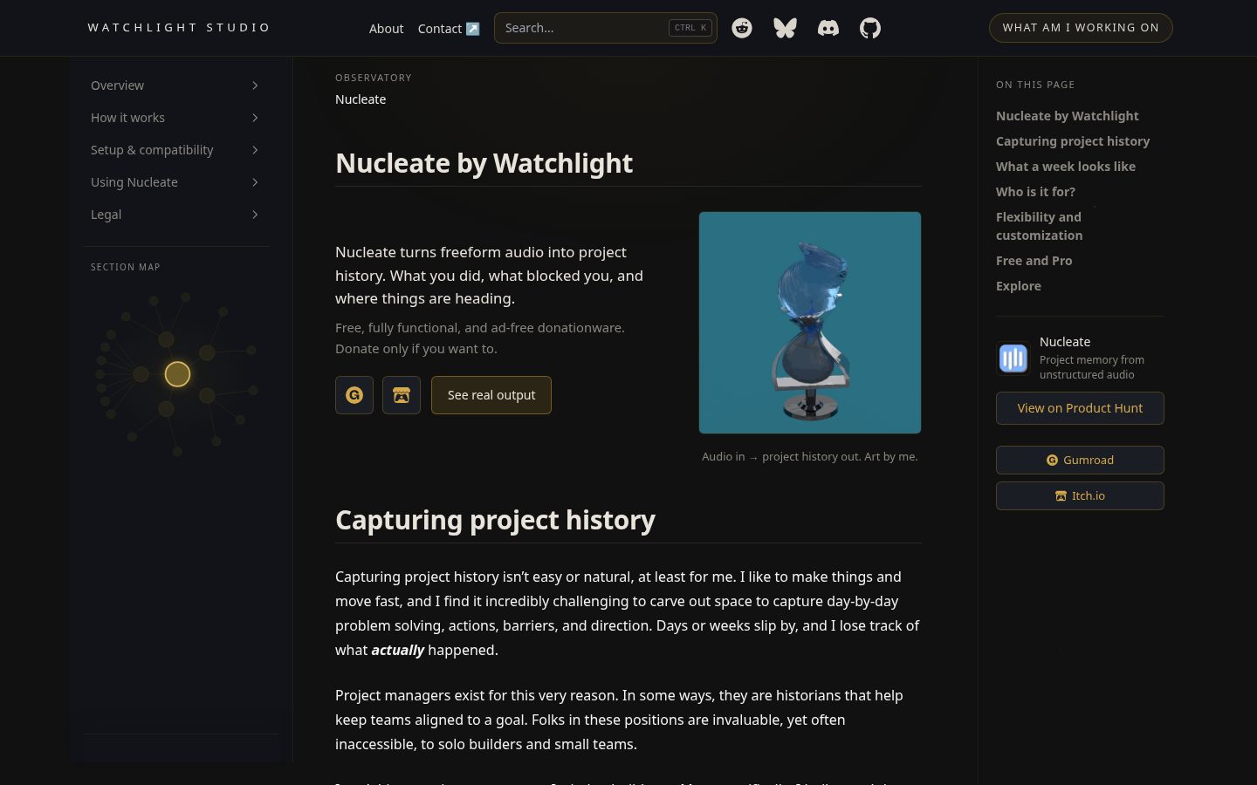Expand the Legal chevron
This screenshot has width=1257, height=785.
(255, 215)
